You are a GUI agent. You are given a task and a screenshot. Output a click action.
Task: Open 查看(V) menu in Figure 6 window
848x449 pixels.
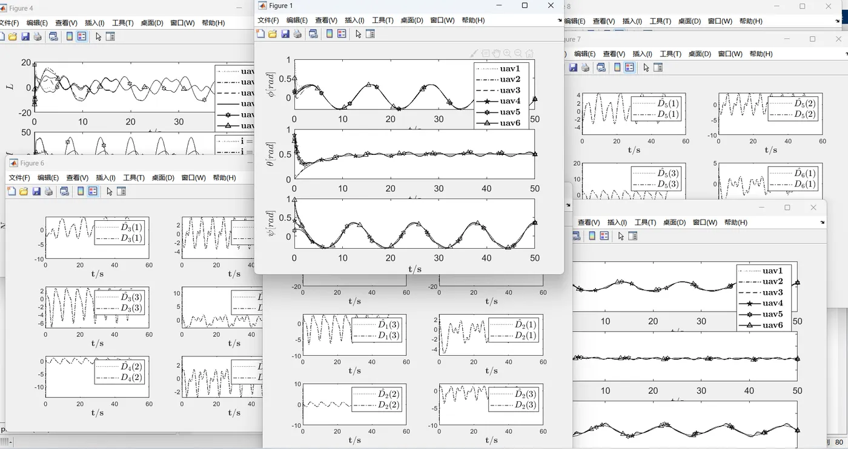click(x=77, y=178)
